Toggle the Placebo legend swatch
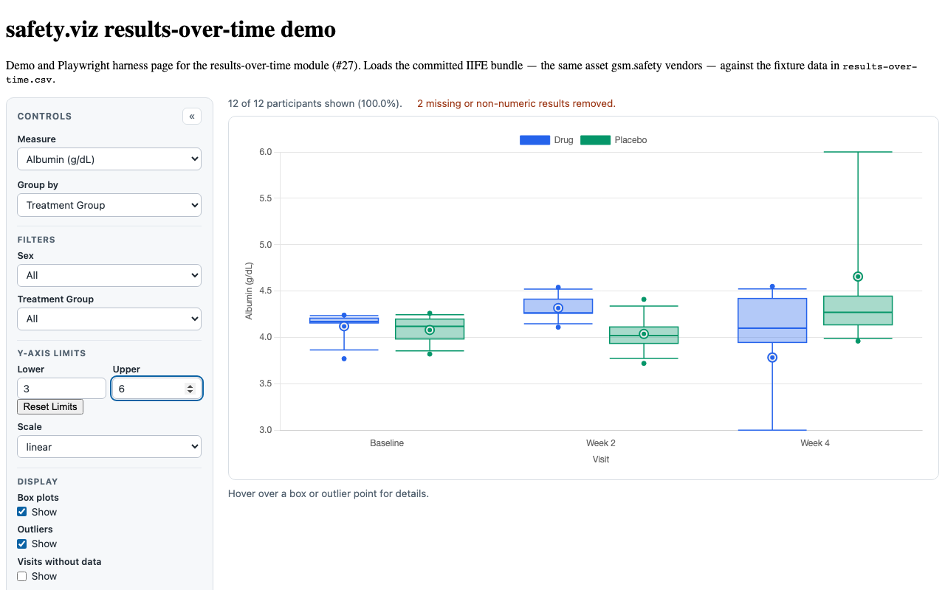Image resolution: width=945 pixels, height=590 pixels. (596, 140)
